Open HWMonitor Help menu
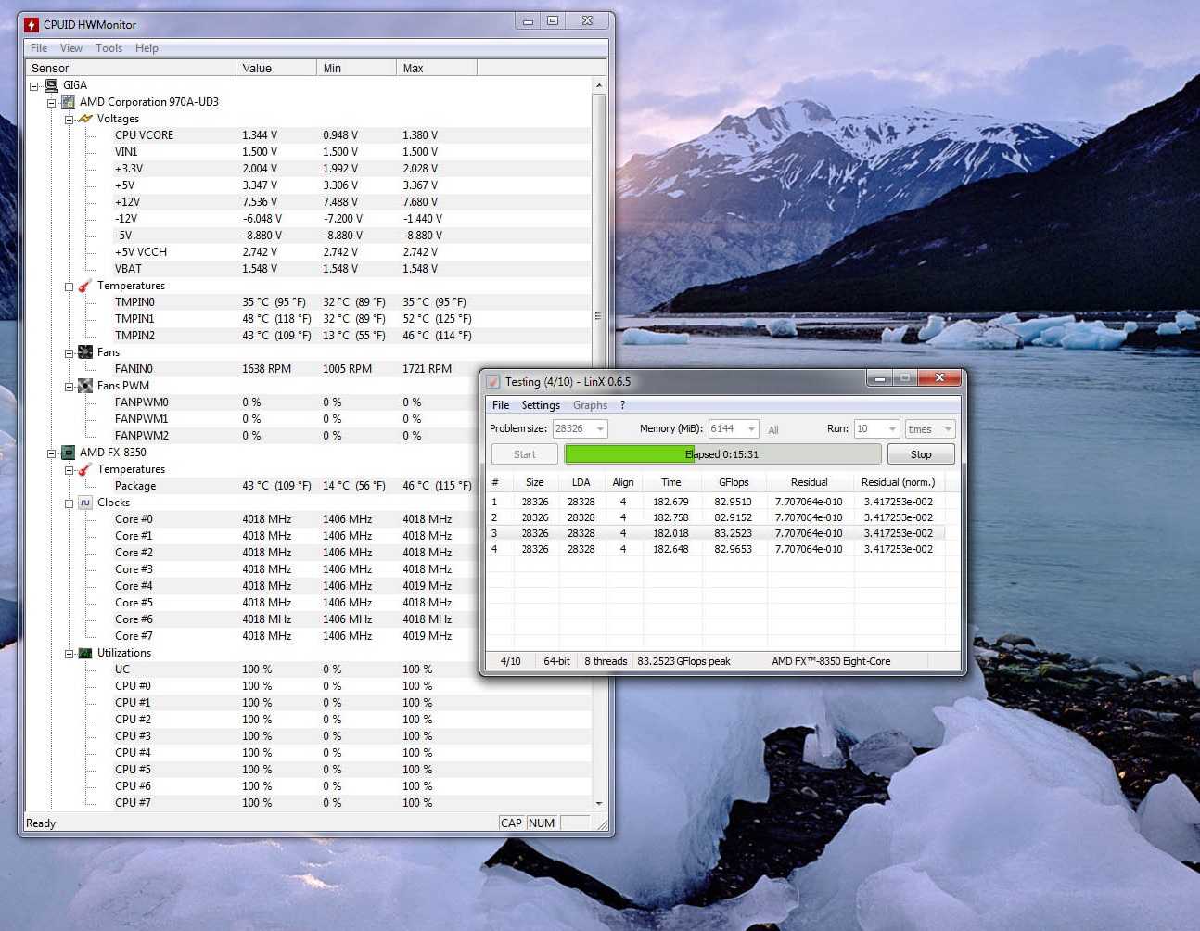Screen dimensions: 1200x931 (x=147, y=48)
